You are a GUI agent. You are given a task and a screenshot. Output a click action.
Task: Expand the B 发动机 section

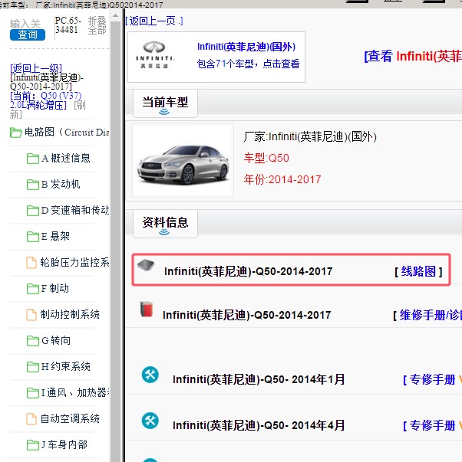tap(61, 184)
